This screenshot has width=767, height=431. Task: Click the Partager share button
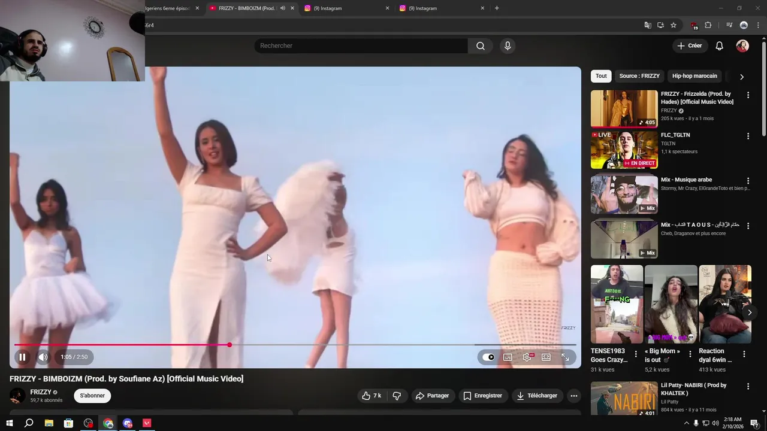pyautogui.click(x=432, y=396)
